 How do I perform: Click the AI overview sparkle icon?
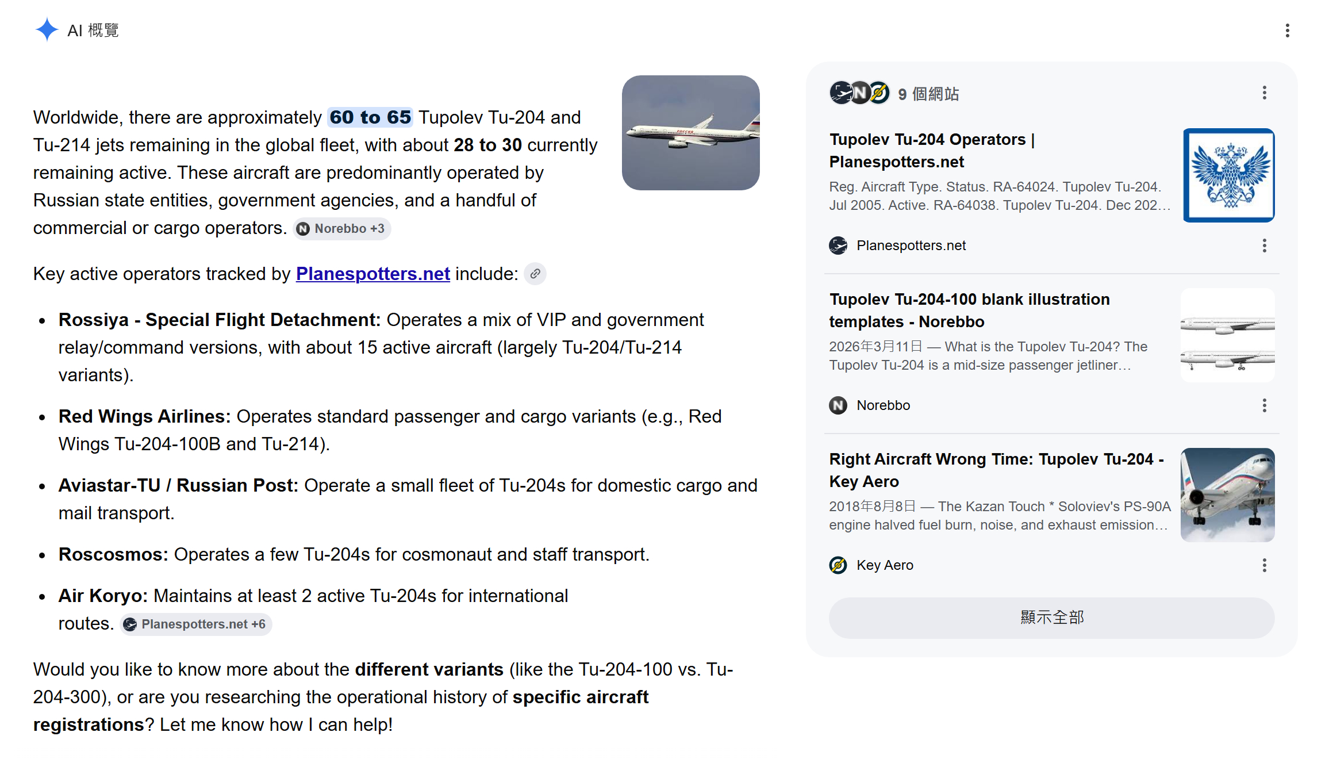click(47, 30)
